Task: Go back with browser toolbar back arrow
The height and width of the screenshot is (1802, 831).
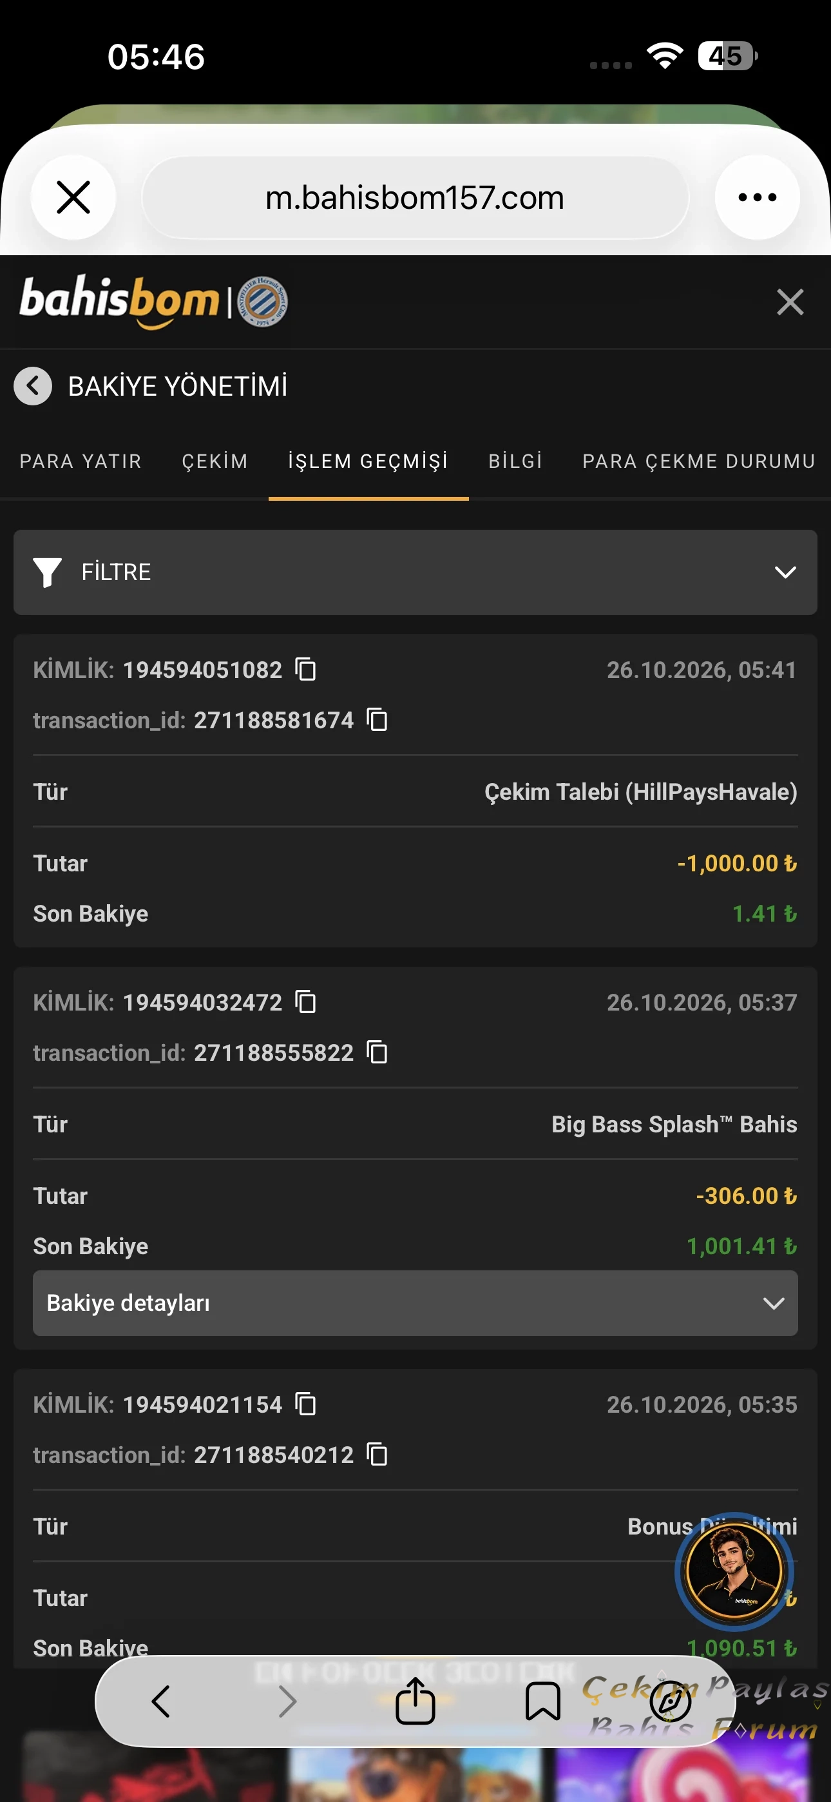Action: pos(161,1701)
